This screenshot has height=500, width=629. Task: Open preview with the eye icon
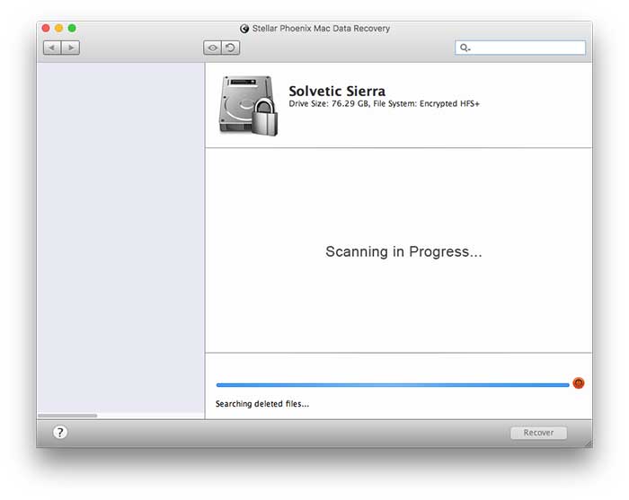(212, 48)
